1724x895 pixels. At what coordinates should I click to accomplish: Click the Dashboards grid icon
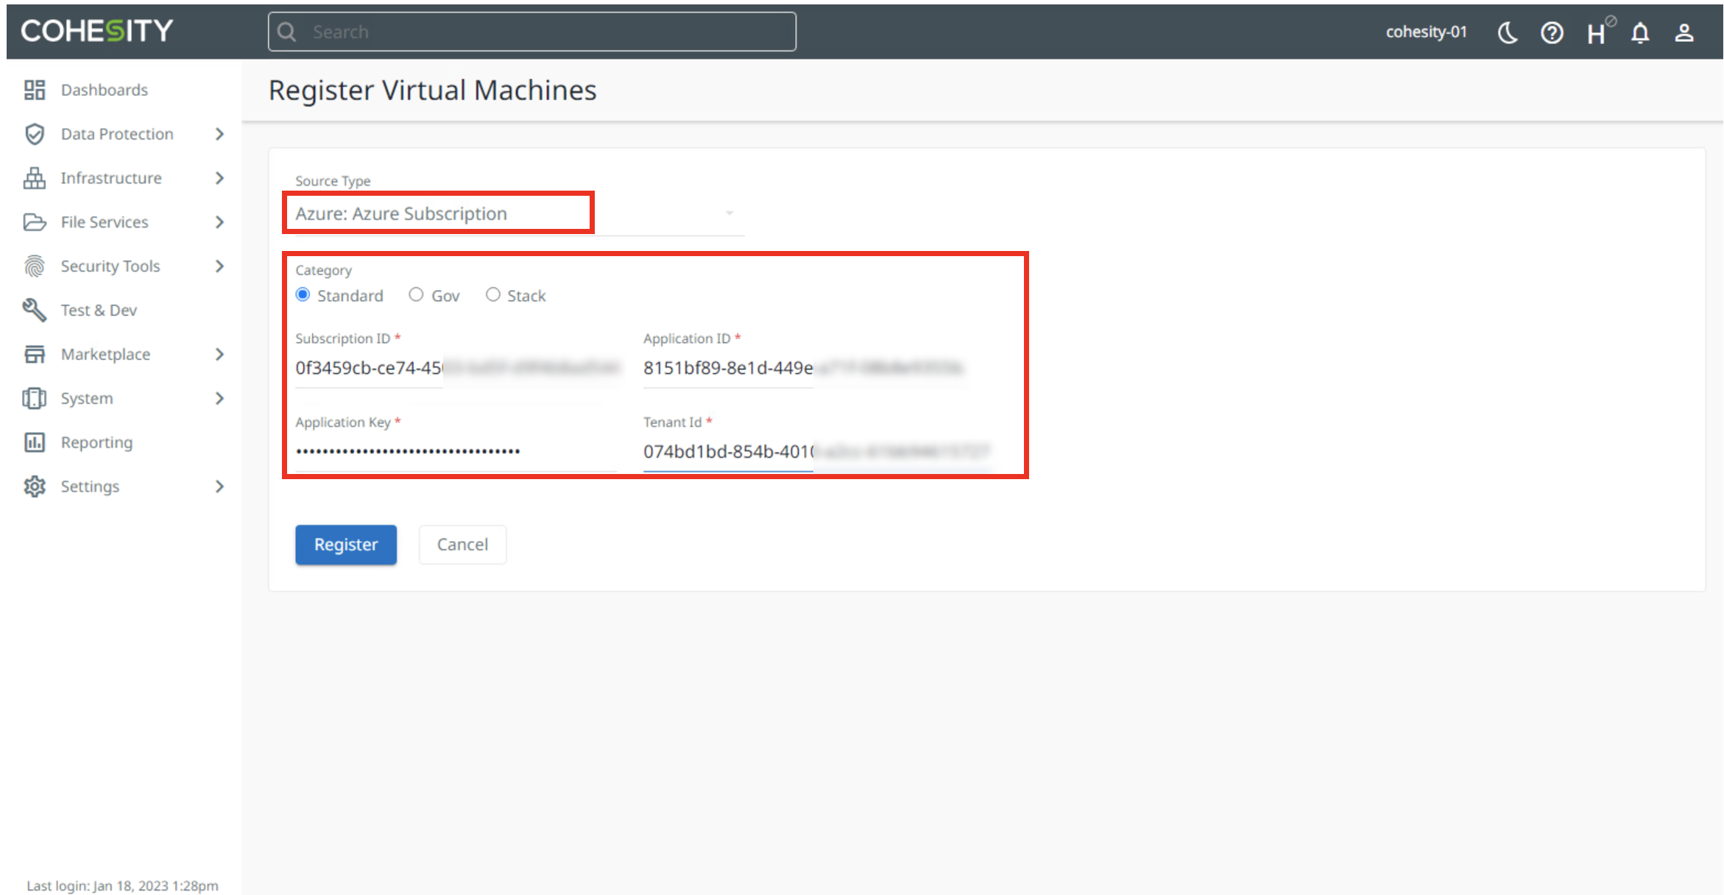(x=35, y=90)
